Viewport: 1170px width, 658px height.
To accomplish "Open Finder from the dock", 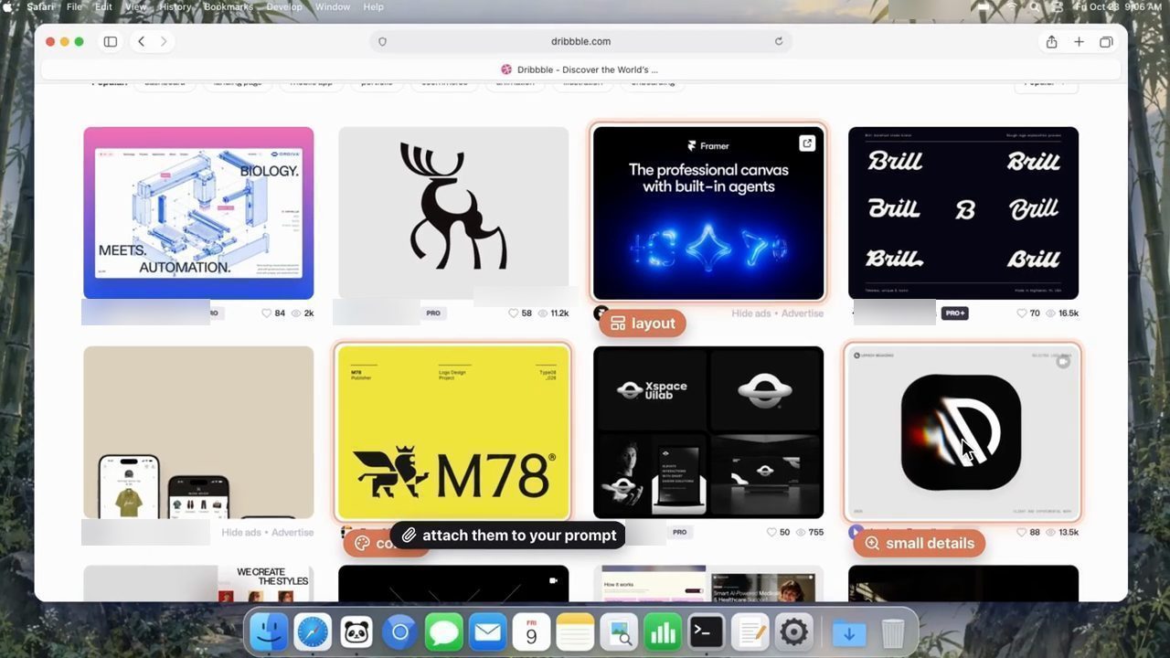I will 269,632.
